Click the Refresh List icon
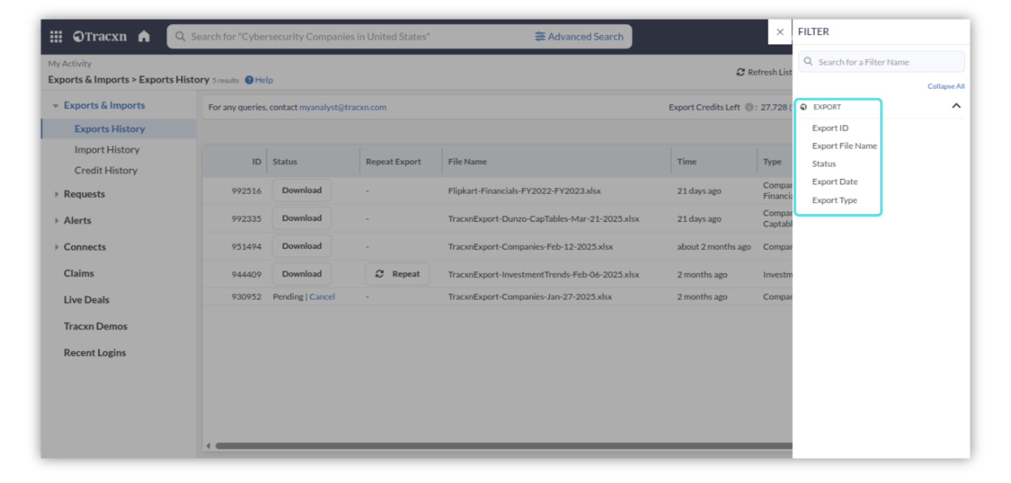Screen dimensions: 1011x483 [x=740, y=72]
